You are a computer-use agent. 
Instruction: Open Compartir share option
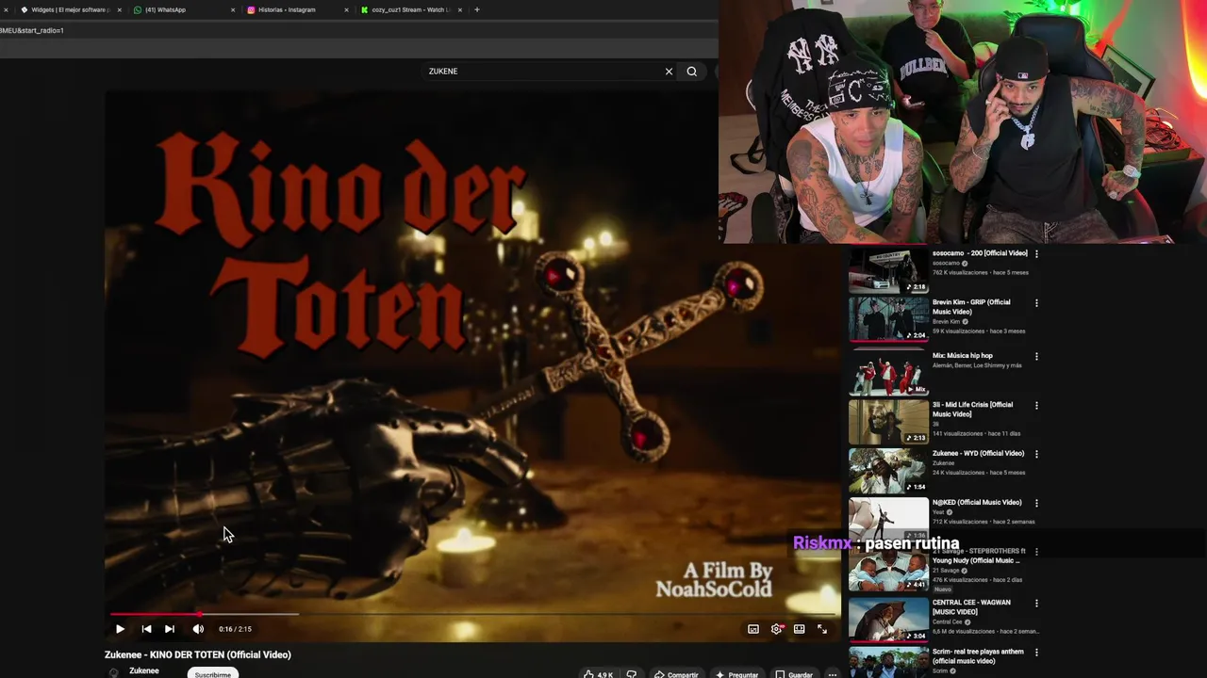pyautogui.click(x=677, y=674)
